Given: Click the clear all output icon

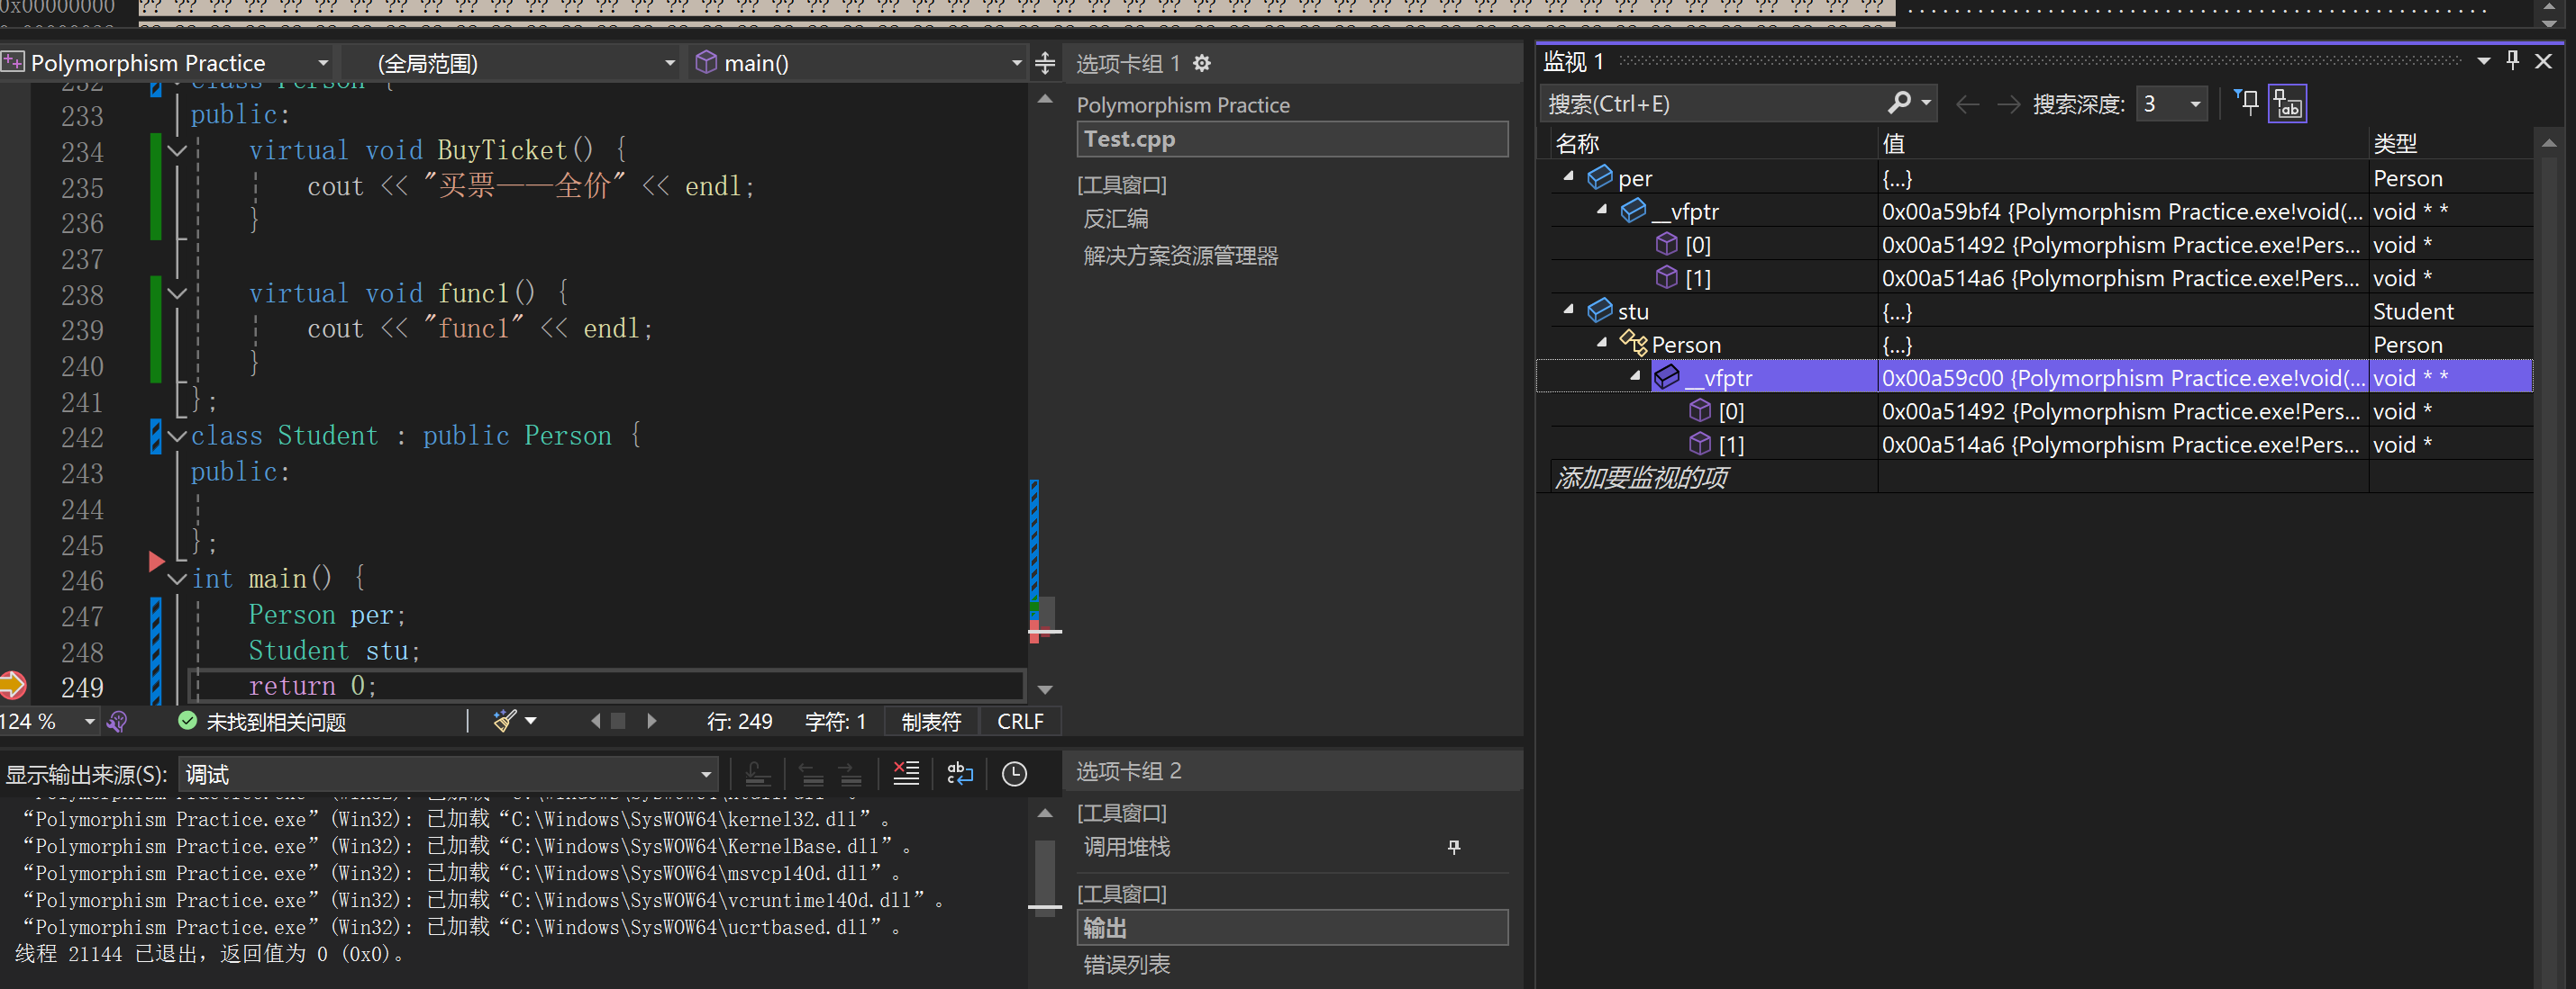Looking at the screenshot, I should (906, 773).
